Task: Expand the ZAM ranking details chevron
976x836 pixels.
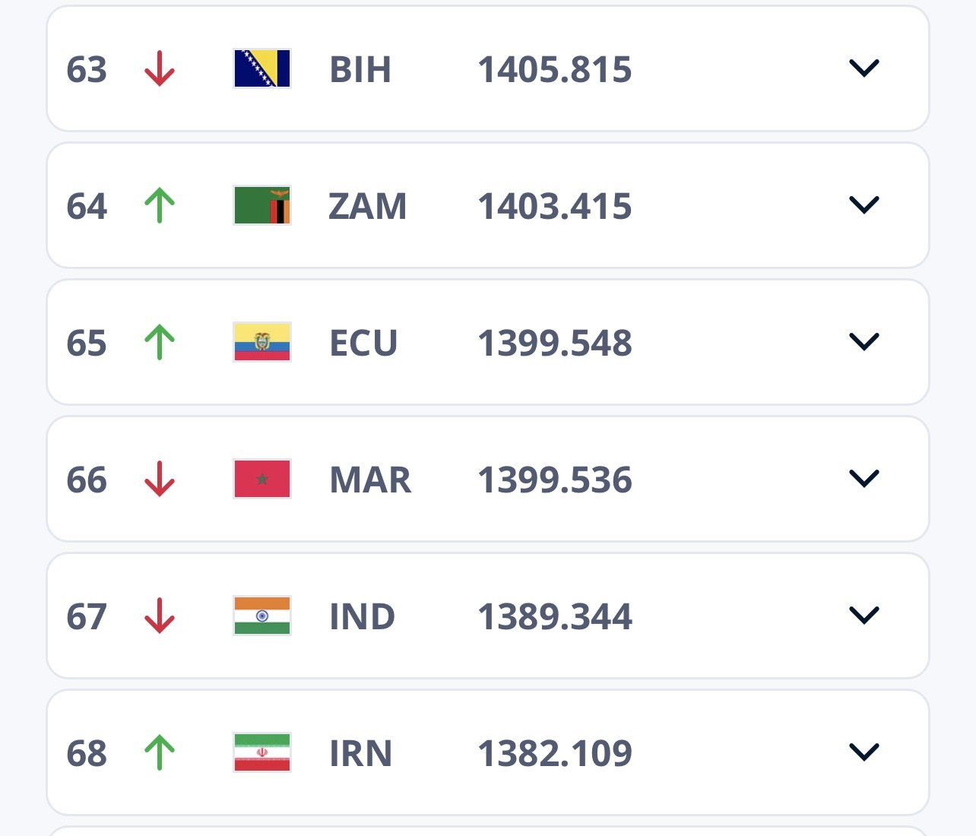Action: [864, 205]
